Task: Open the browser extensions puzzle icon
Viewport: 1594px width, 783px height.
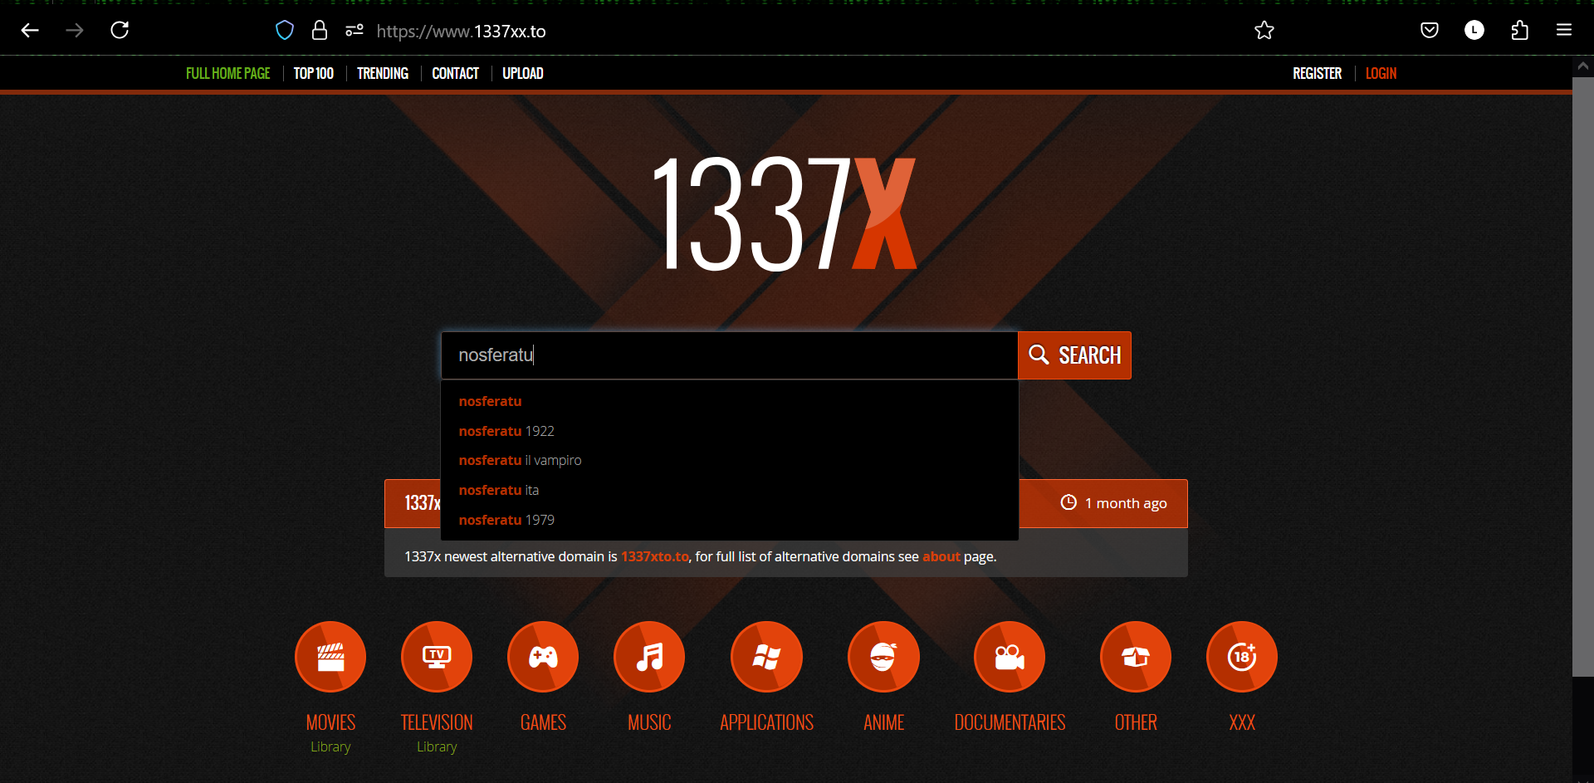Action: point(1519,31)
